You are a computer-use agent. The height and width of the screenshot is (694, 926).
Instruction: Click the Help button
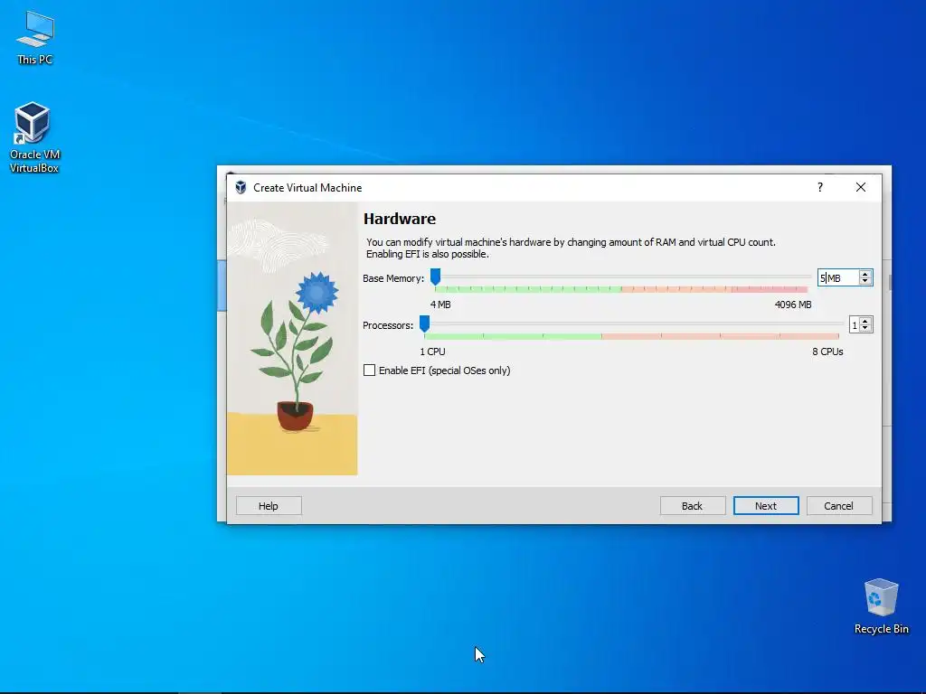point(269,506)
